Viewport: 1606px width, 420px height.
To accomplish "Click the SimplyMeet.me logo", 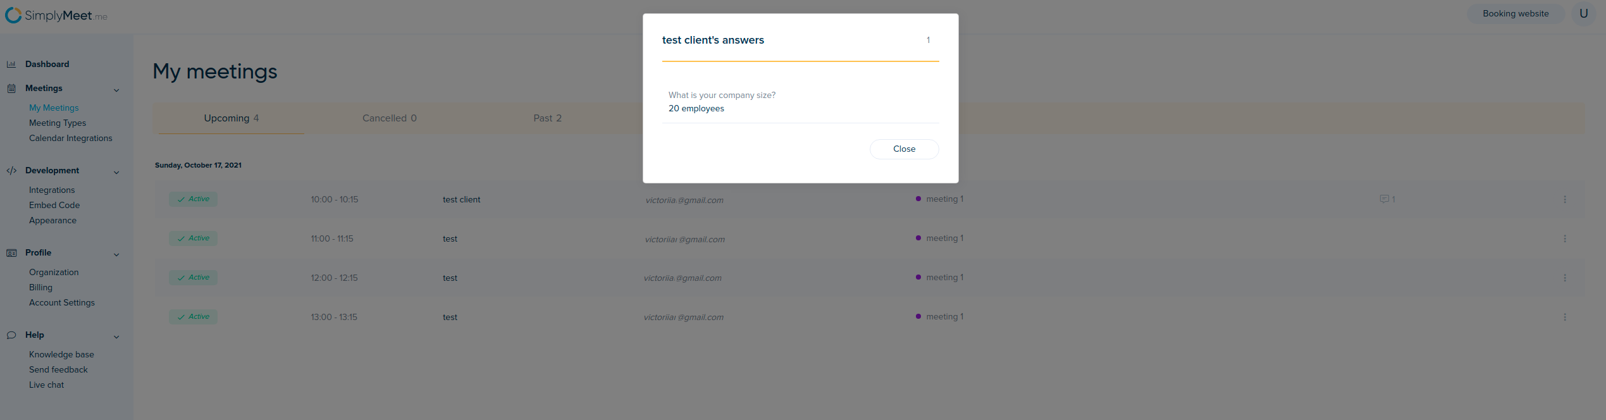I will click(56, 15).
